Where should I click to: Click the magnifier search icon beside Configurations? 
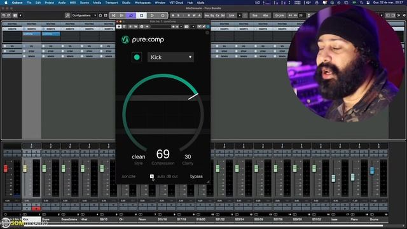67,15
